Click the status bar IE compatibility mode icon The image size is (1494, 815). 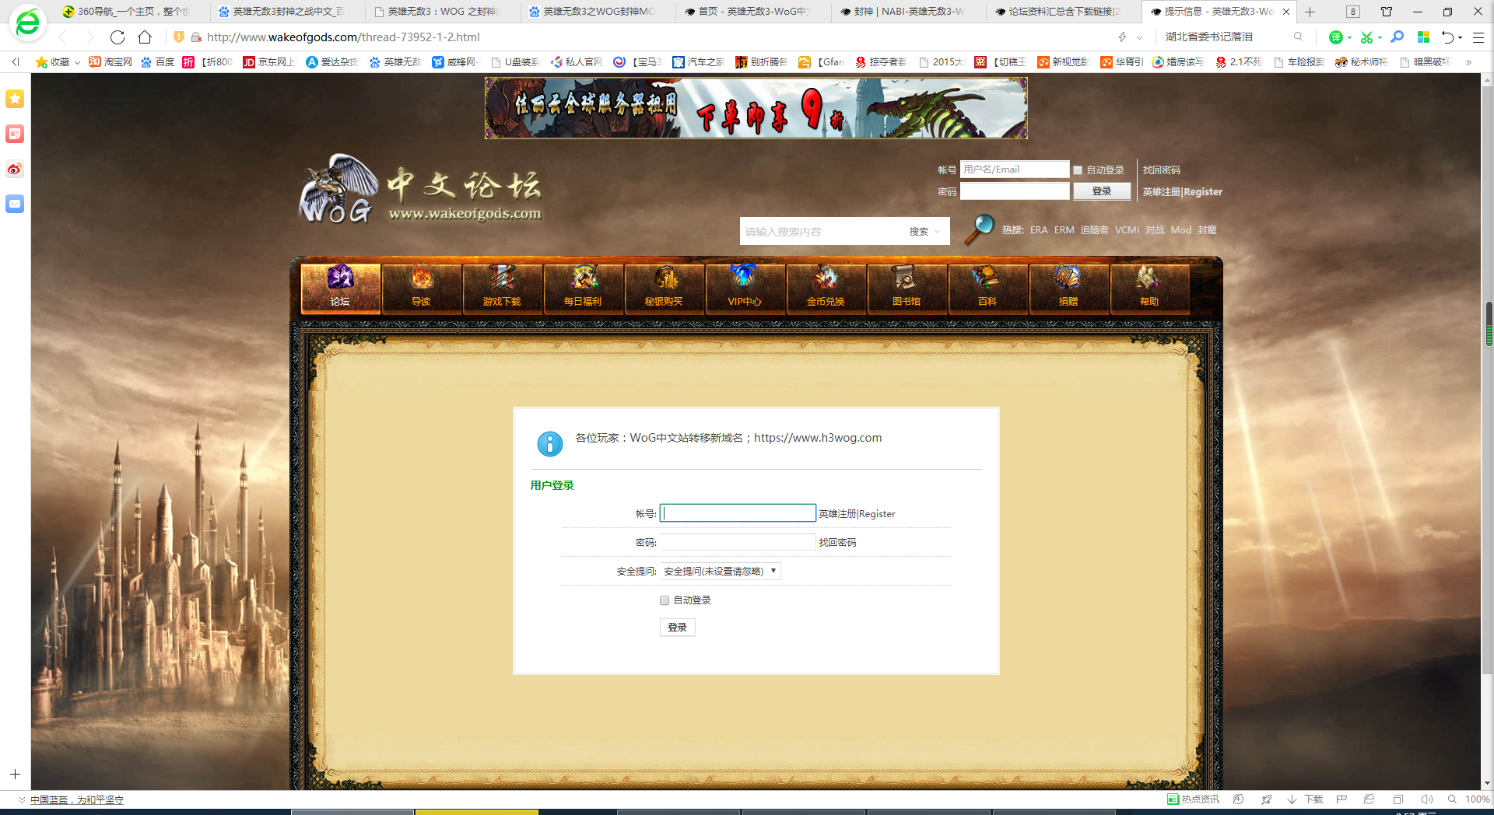click(x=1369, y=799)
